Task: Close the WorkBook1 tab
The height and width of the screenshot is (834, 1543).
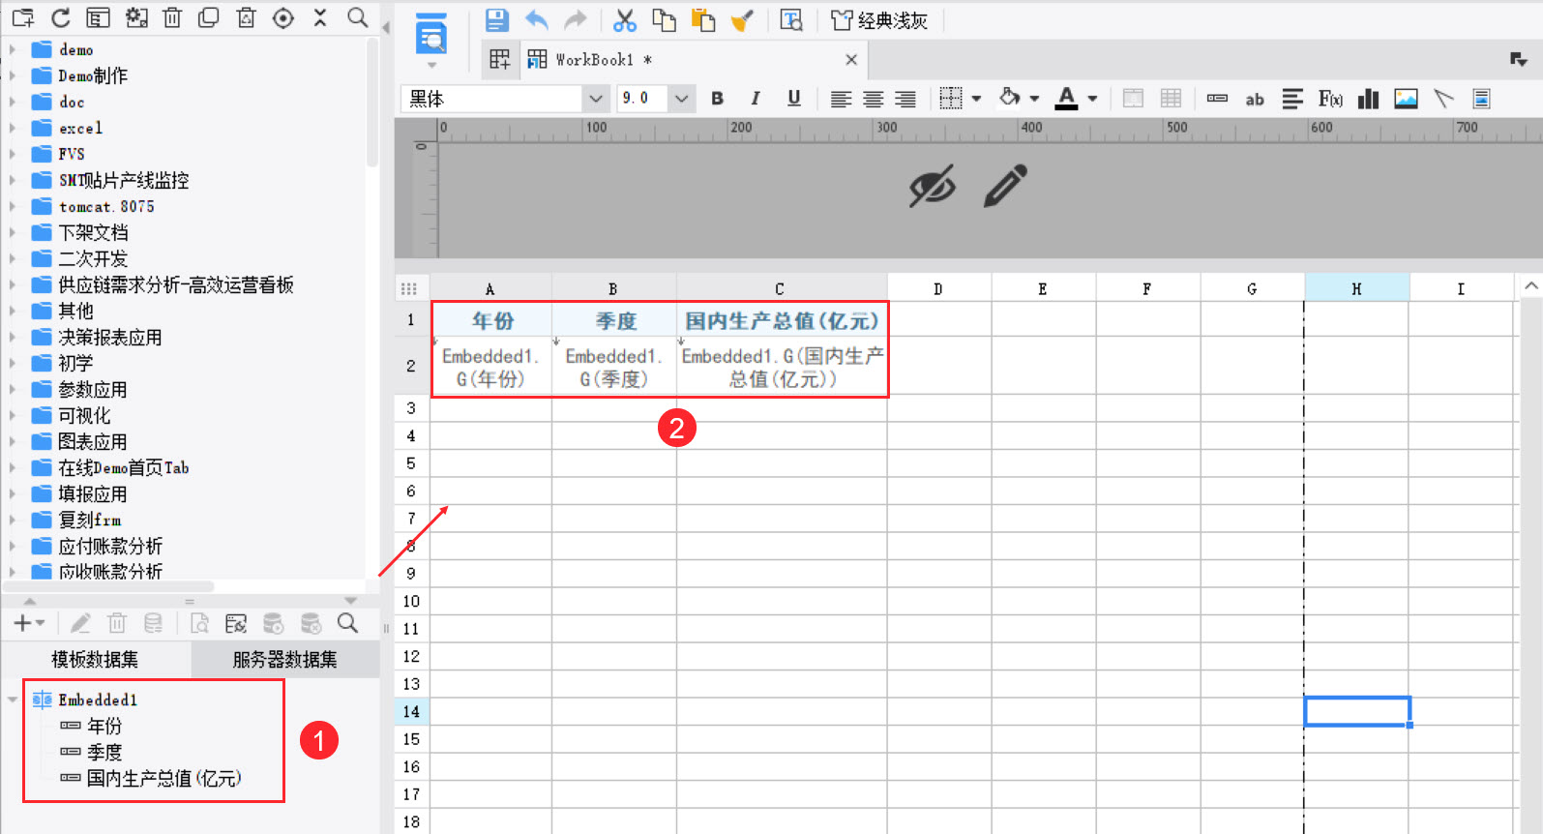Action: [x=851, y=60]
